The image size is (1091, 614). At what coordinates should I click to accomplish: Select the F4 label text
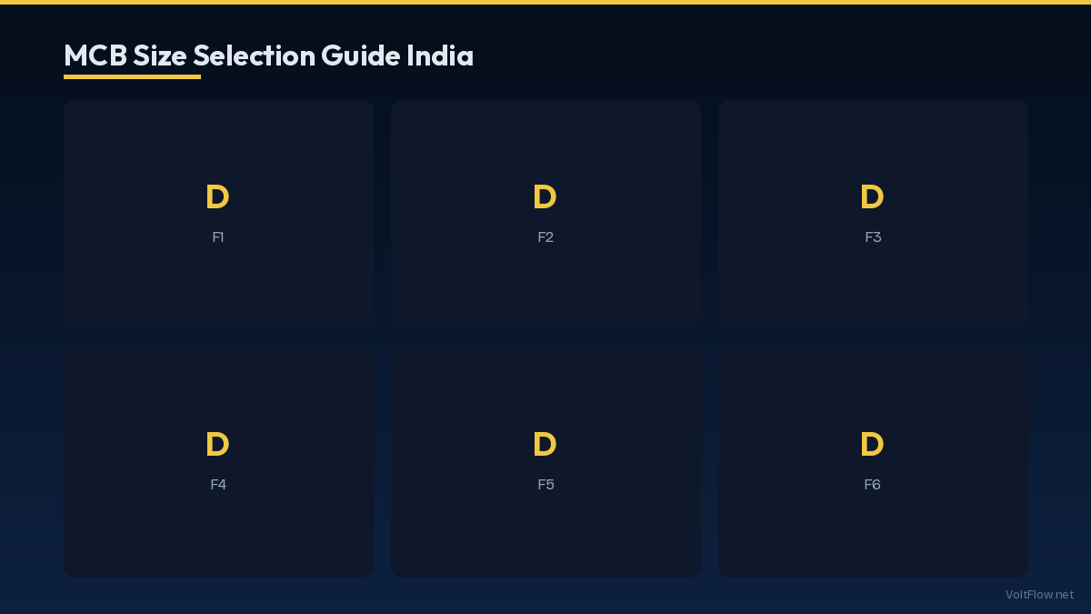(x=218, y=485)
